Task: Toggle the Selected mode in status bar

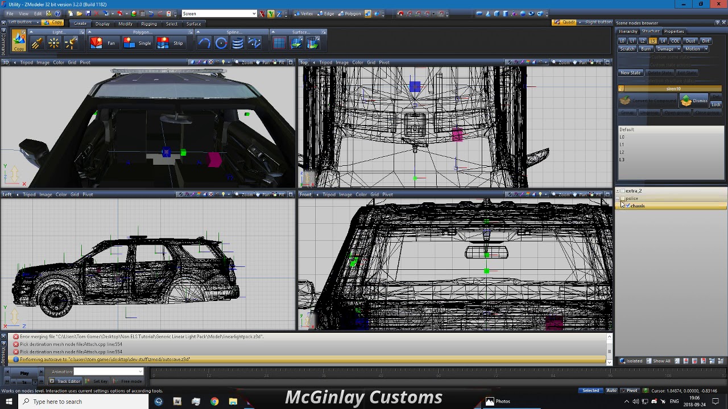Action: 590,391
